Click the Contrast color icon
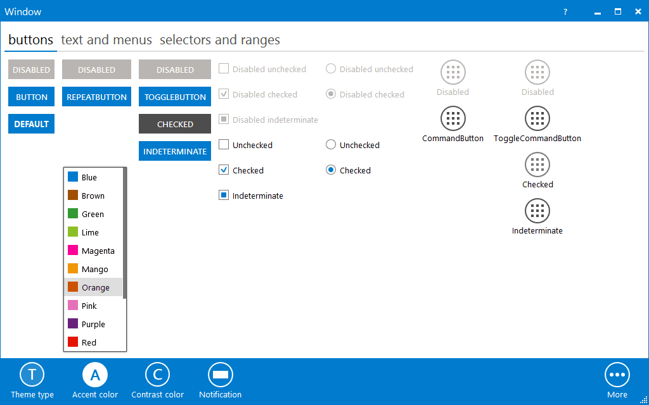The width and height of the screenshot is (649, 405). [x=157, y=375]
